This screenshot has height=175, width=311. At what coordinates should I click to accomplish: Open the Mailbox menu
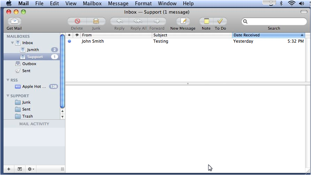92,3
